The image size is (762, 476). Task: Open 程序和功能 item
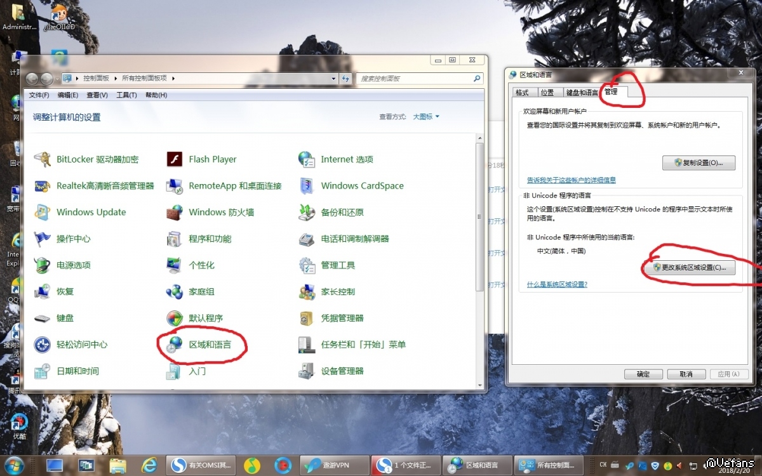coord(199,239)
